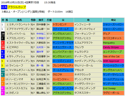Image resolution: width=125 pixels, height=96 pixels.
Task: Select horse name ハービンマオ
Action: tap(16, 79)
